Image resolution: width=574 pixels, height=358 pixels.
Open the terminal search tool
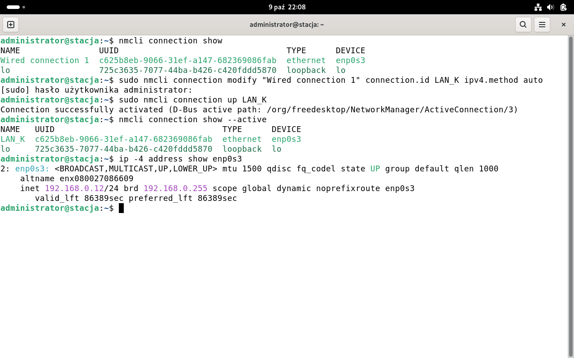523,25
